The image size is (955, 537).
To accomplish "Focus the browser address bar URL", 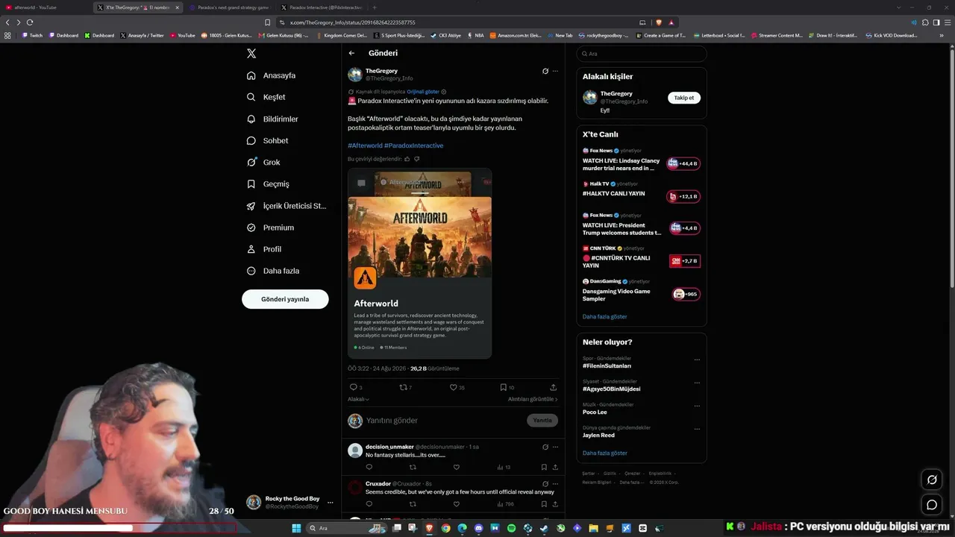I will [463, 22].
